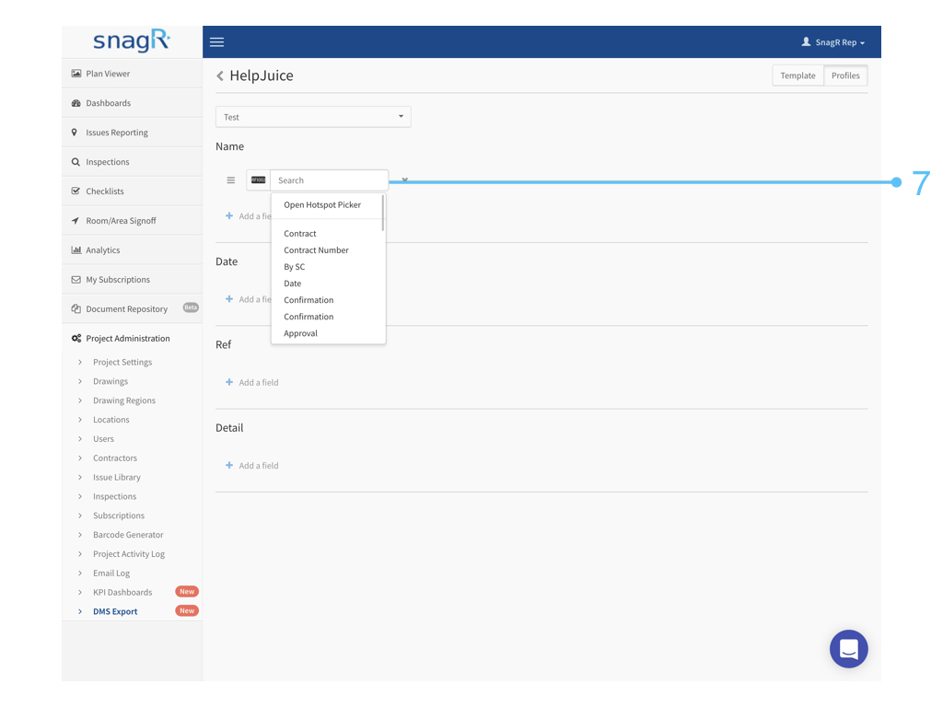943x707 pixels.
Task: Open Project Activity Log item
Action: (x=129, y=554)
